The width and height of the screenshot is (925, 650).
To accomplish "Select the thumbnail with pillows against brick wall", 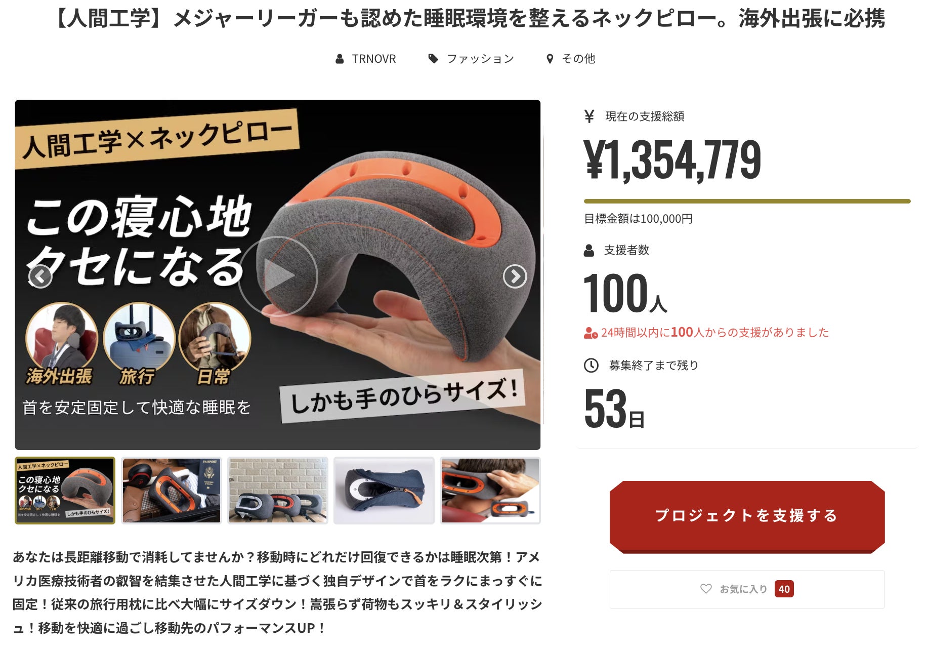I will pyautogui.click(x=278, y=491).
